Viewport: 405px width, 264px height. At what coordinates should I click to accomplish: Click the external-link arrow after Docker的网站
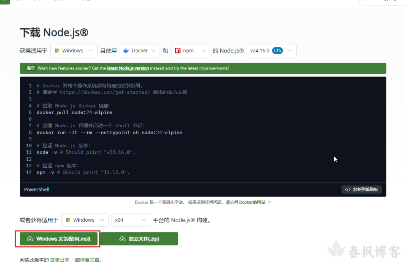coord(269,202)
